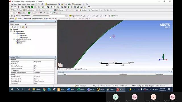This screenshot has width=182, height=102.
Task: Click the Reset explode button
Action: pos(17,16)
